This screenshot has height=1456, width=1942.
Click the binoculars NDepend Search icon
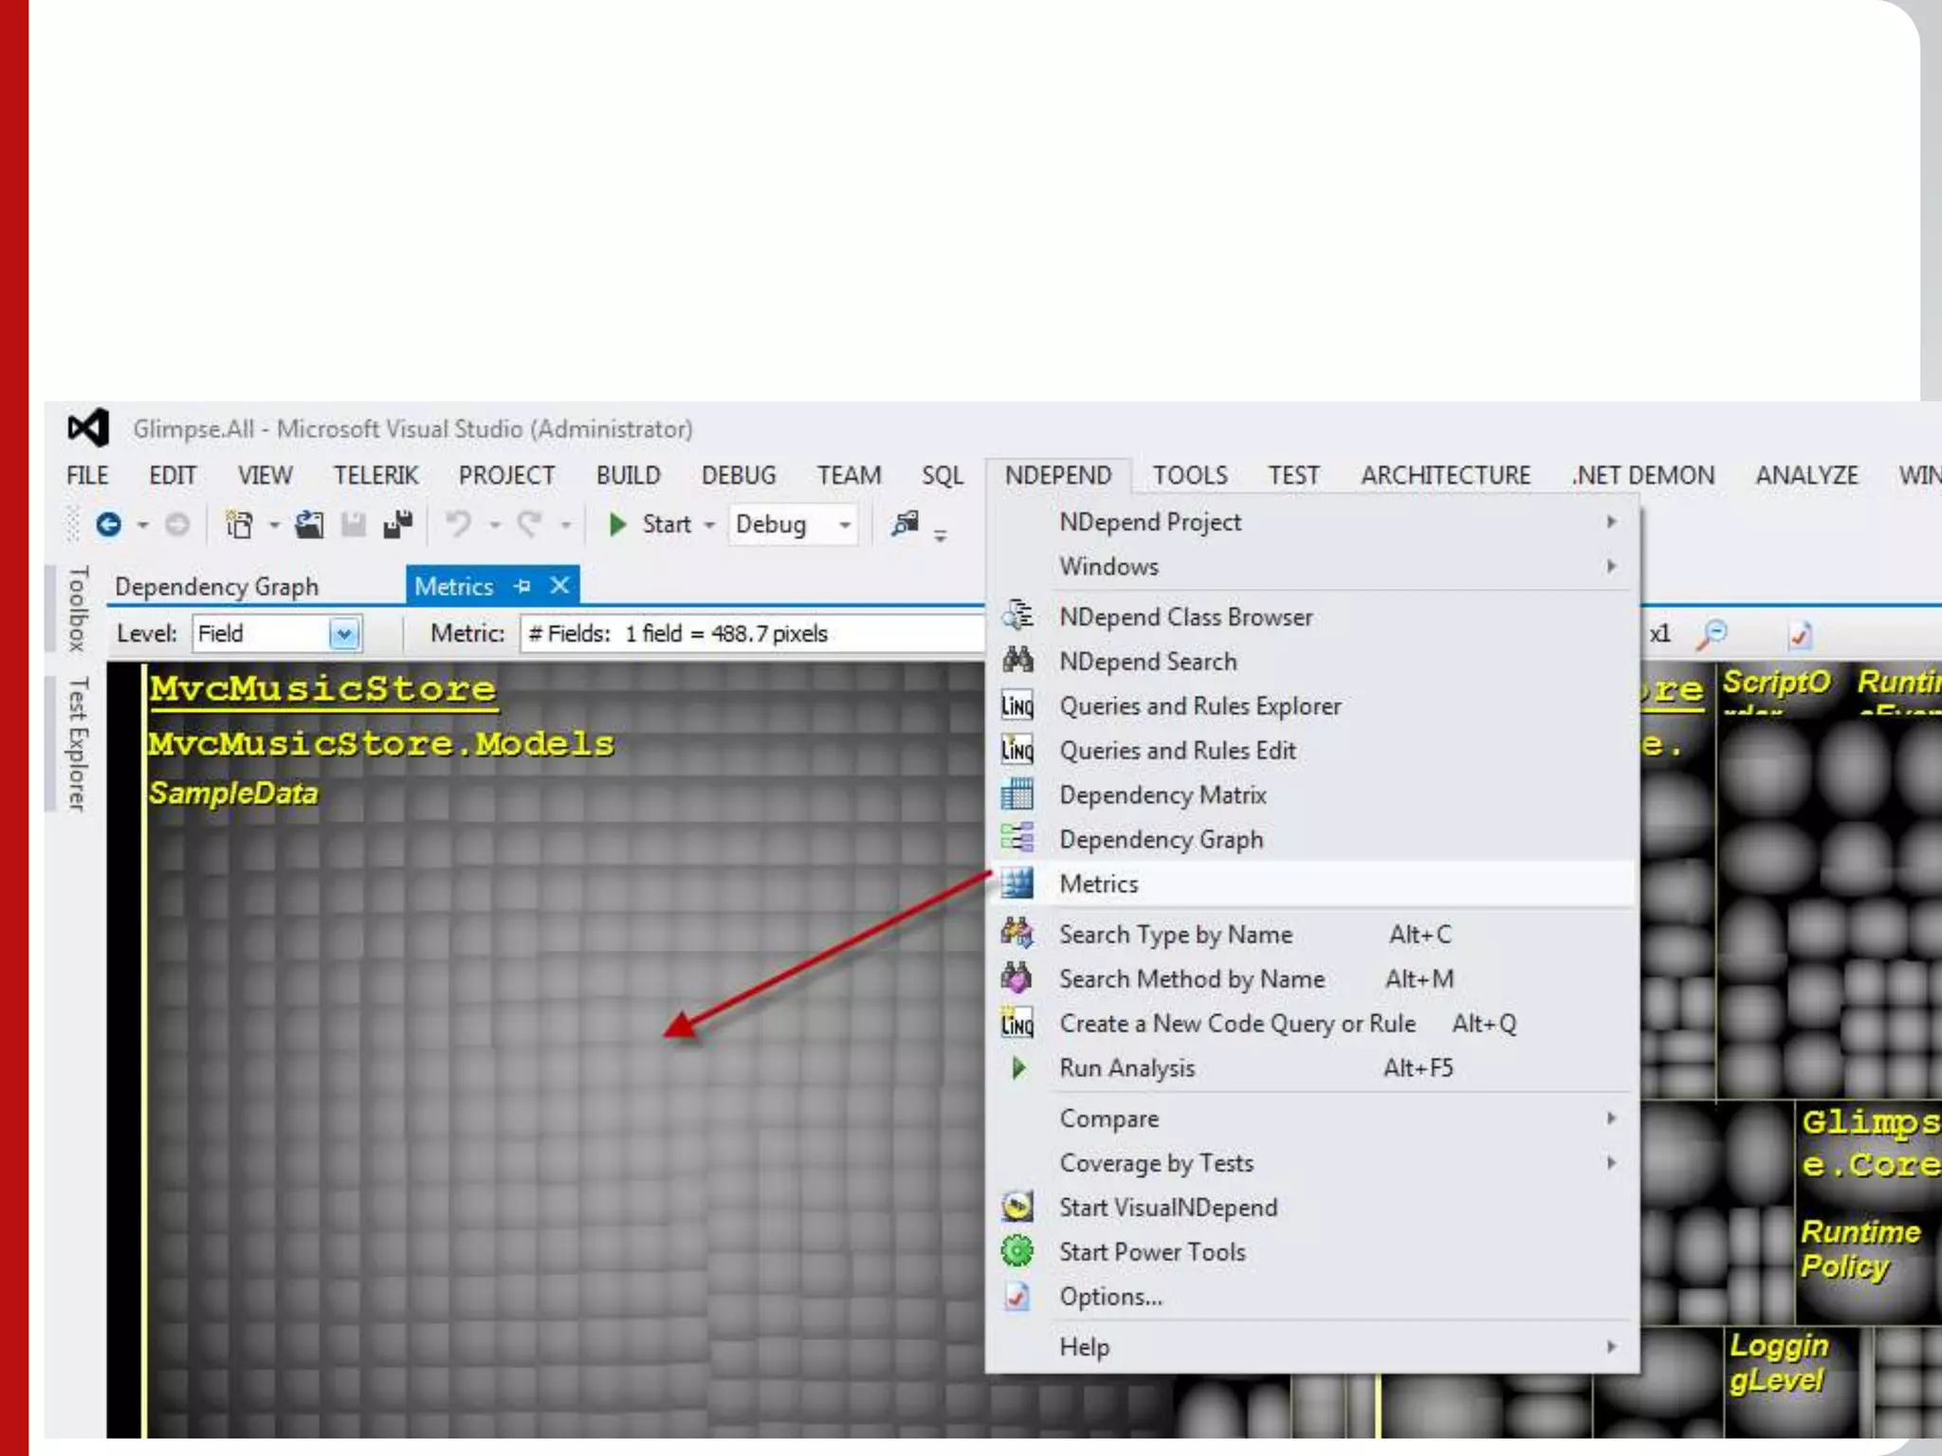(1017, 660)
